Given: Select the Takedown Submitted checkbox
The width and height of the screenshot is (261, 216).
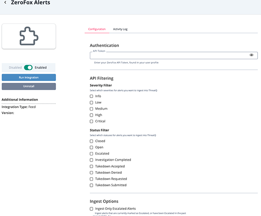Looking at the screenshot, I should (x=91, y=186).
